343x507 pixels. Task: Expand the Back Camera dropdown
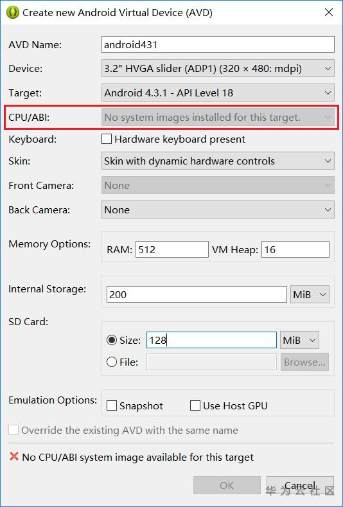[x=218, y=210]
